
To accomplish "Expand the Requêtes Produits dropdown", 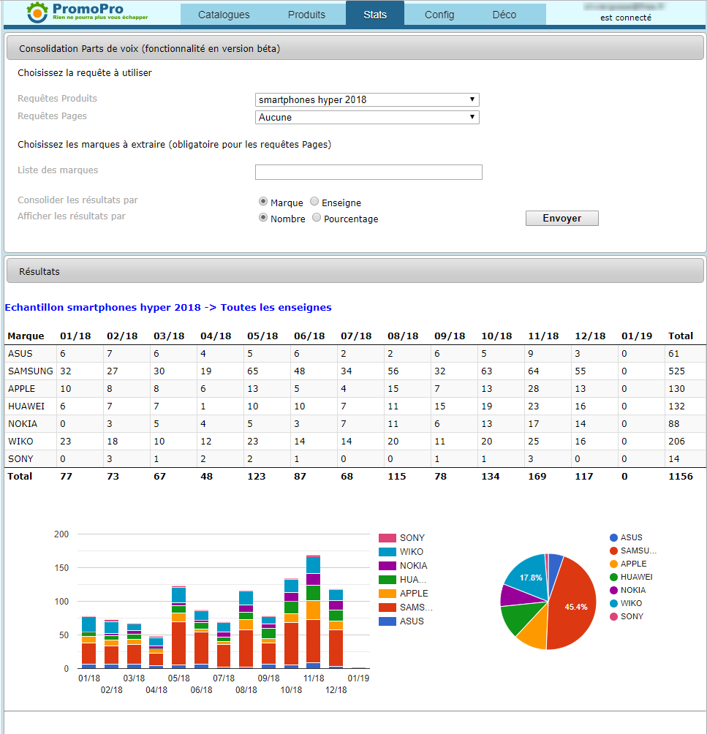I will (x=367, y=99).
